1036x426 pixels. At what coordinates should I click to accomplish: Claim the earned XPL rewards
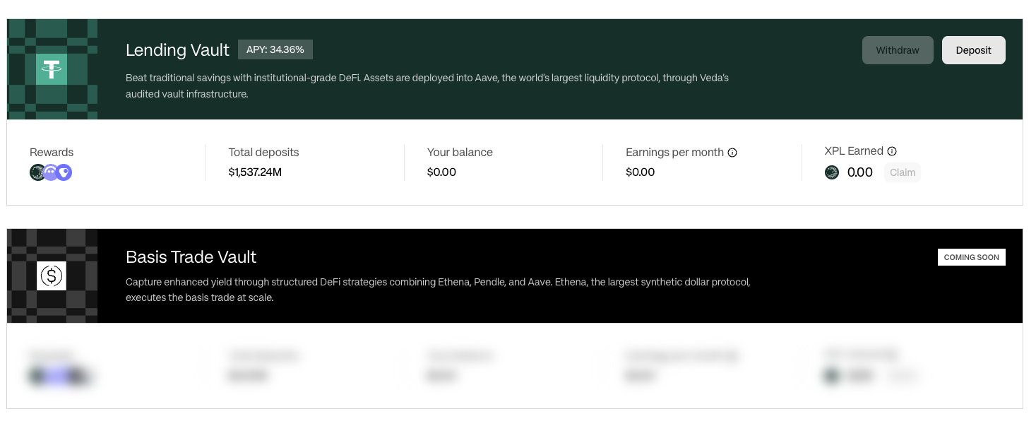[x=902, y=172]
